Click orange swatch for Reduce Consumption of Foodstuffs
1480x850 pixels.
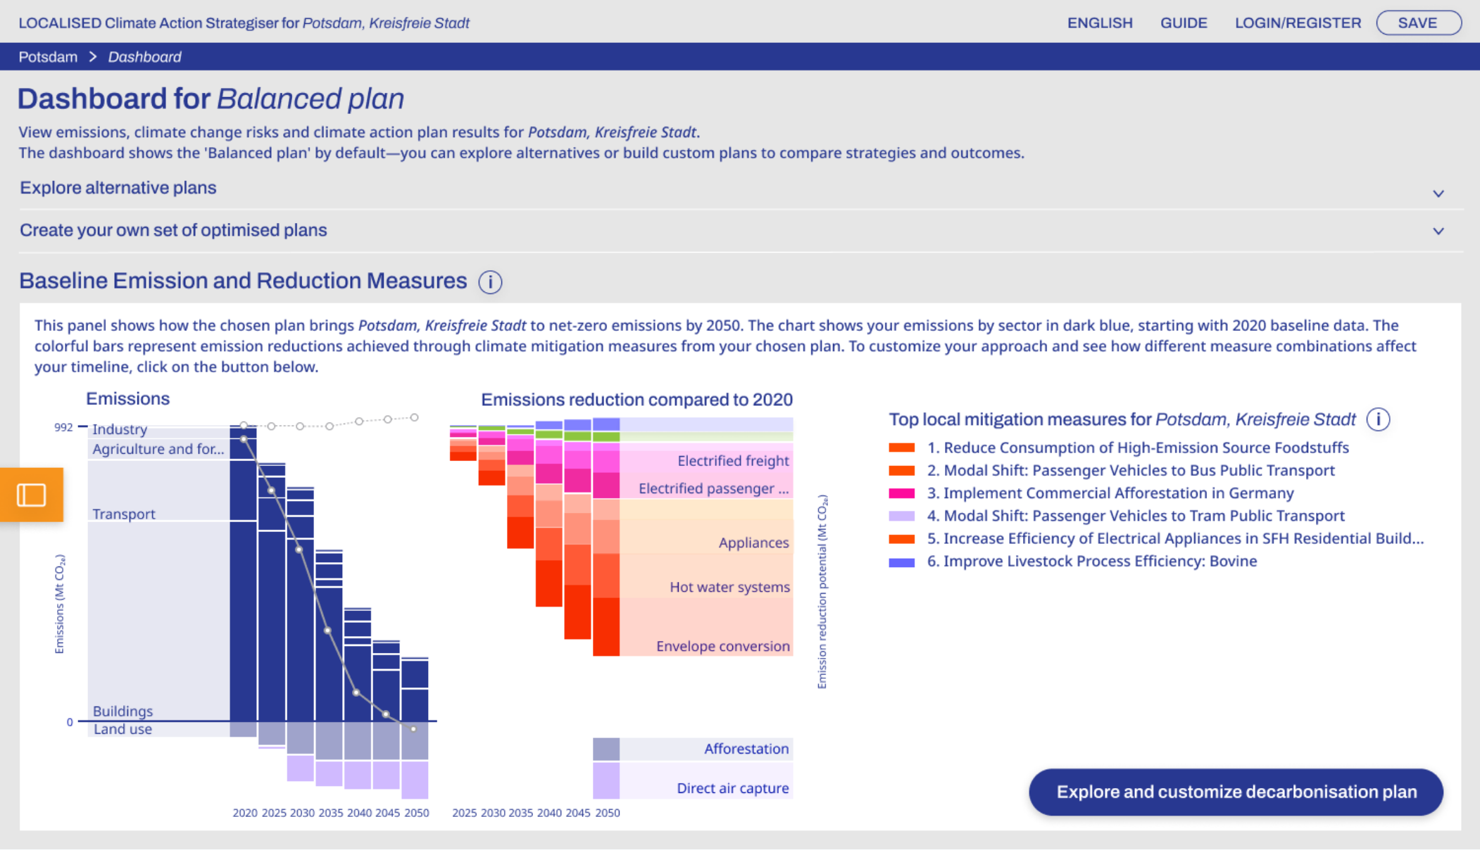pyautogui.click(x=901, y=448)
